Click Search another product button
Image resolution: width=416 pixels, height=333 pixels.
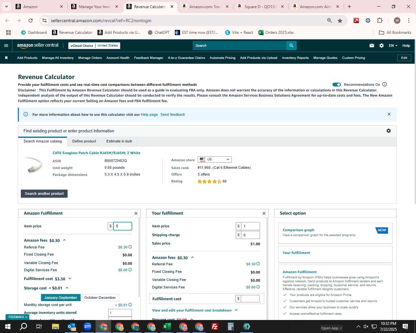(x=44, y=193)
